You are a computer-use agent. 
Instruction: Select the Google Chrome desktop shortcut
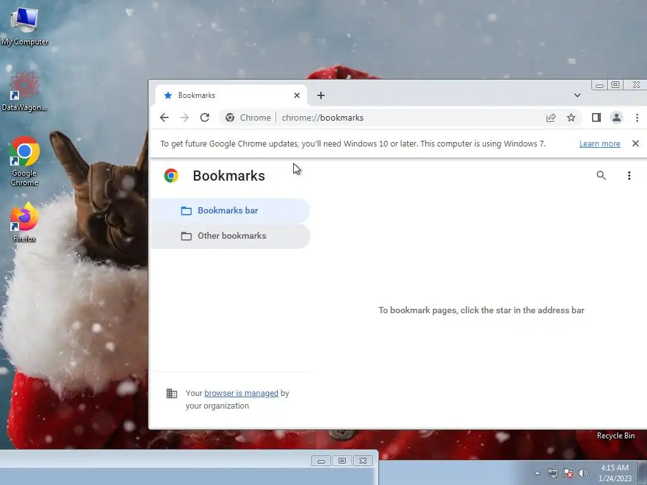(25, 161)
